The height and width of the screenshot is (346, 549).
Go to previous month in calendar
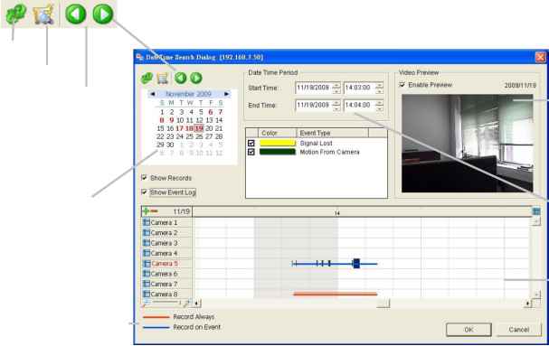152,94
